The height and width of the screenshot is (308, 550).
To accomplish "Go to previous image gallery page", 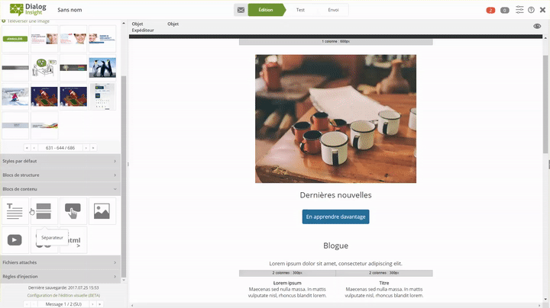I will tap(34, 148).
